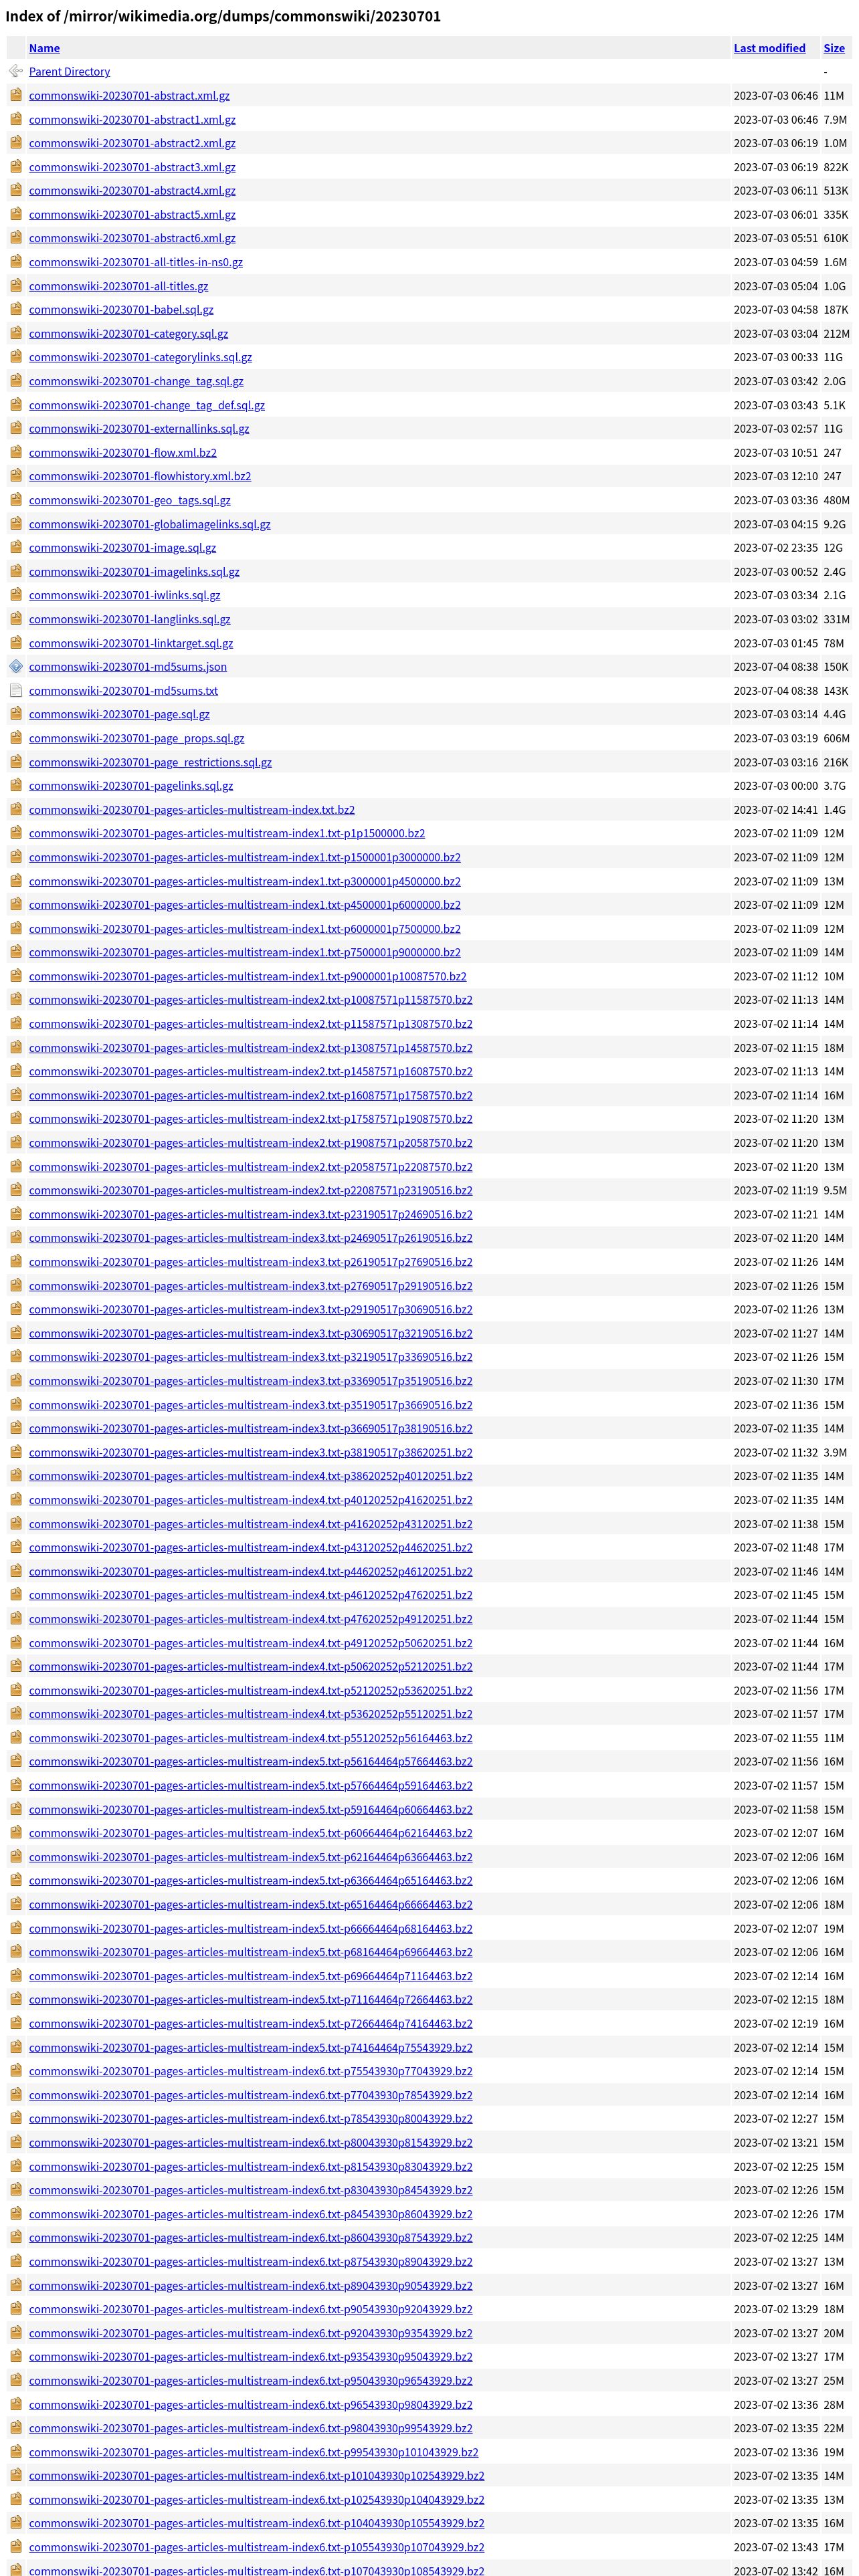Click the archive icon beside externallinks.sql.gz
Viewport: 859px width, 2576px height.
point(16,428)
